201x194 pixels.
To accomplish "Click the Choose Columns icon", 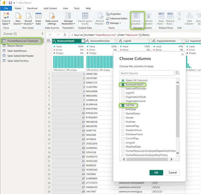I will pos(137,16).
